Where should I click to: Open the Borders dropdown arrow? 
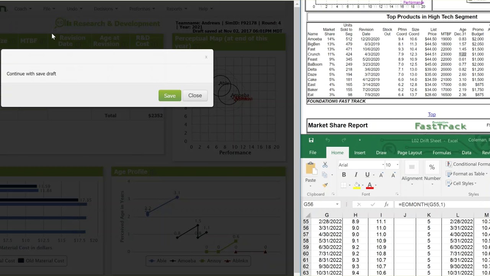click(350, 186)
